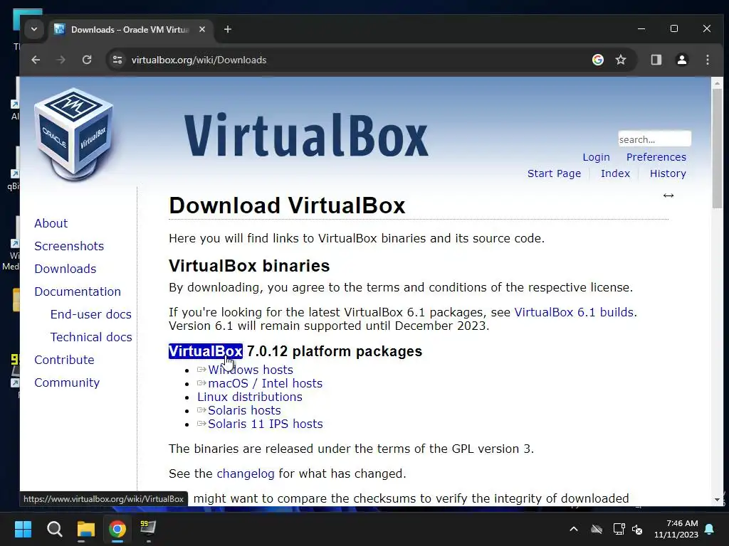The width and height of the screenshot is (729, 546).
Task: Click the network display tray icon
Action: point(619,529)
